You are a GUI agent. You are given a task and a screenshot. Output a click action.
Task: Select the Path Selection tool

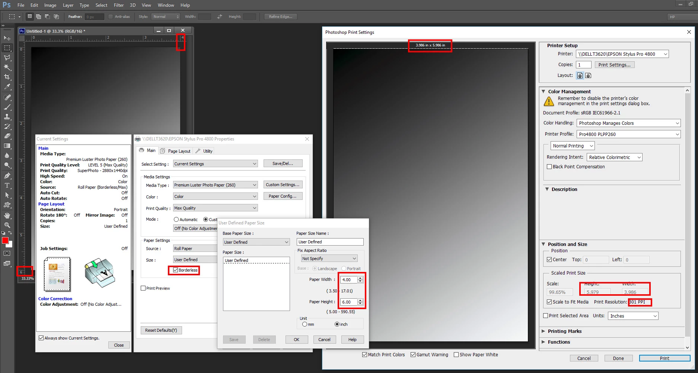tap(7, 195)
